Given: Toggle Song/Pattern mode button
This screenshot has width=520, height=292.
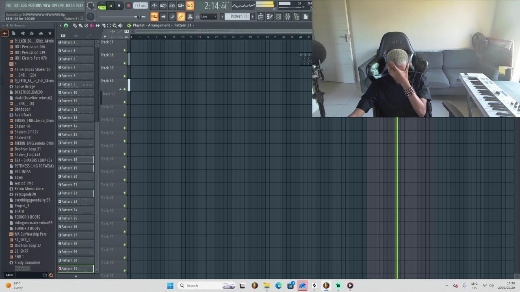Looking at the screenshot, I should click(102, 6).
